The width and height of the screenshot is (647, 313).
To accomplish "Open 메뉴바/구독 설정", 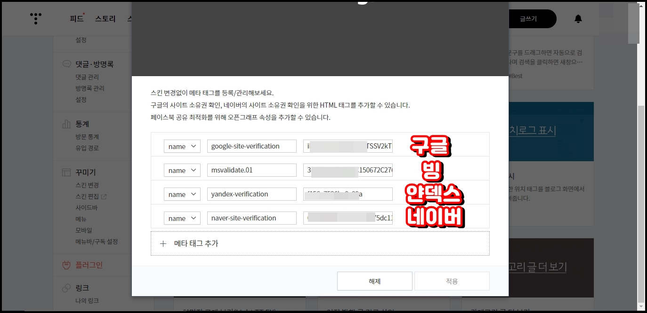I will click(97, 242).
